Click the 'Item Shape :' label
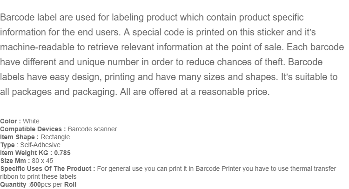 20,137
